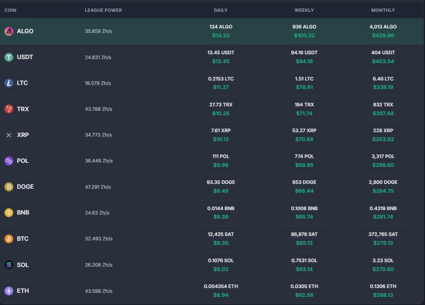The image size is (425, 305).
Task: Click the USDT Tether coin icon
Action: click(x=9, y=57)
